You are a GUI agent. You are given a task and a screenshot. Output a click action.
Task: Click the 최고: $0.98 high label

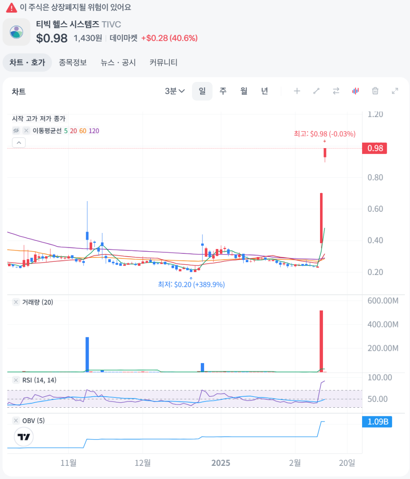(x=325, y=134)
